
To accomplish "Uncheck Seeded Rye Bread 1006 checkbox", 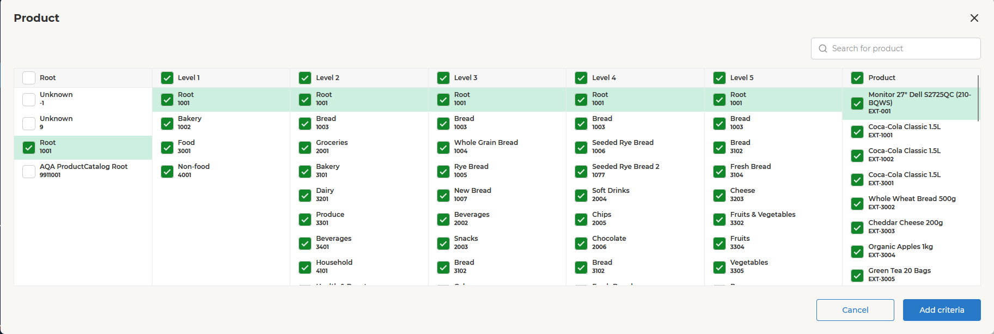I will 581,148.
